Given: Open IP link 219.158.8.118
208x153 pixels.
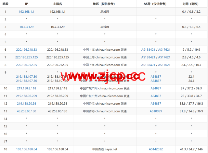Looking at the screenshot, I should pyautogui.click(x=27, y=88).
